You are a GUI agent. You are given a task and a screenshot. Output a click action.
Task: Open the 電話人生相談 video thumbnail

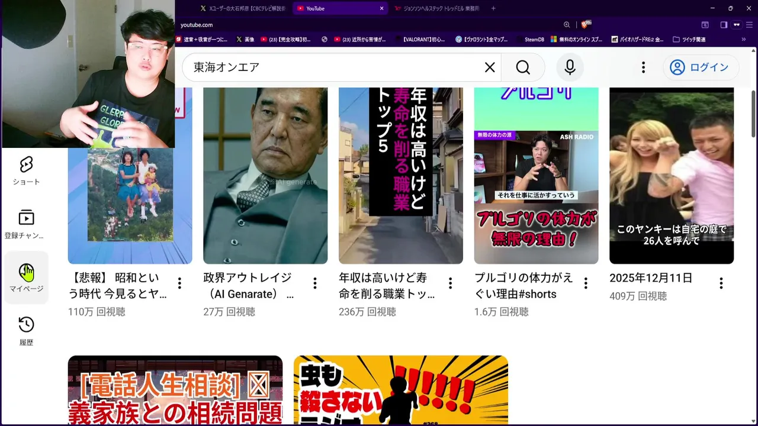[x=175, y=390]
